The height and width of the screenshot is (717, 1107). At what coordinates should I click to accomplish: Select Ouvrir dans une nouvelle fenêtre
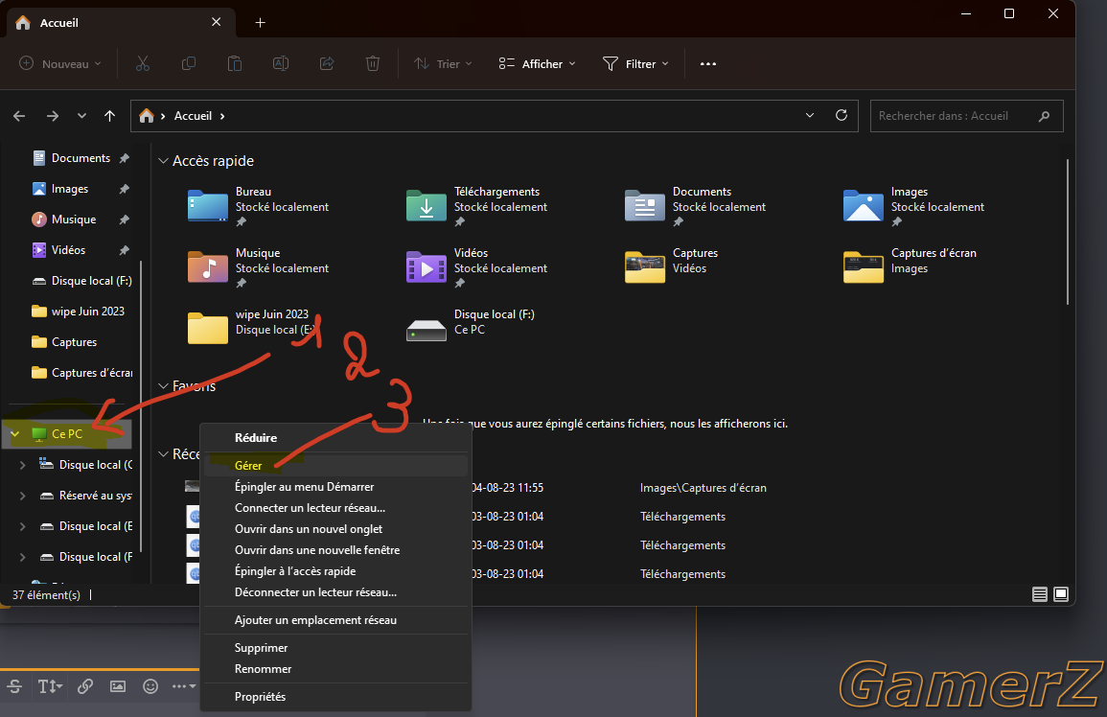(336, 549)
